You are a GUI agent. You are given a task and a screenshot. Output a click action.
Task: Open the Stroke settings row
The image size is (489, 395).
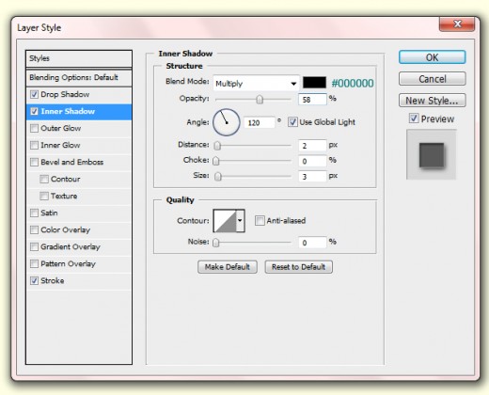(79, 280)
